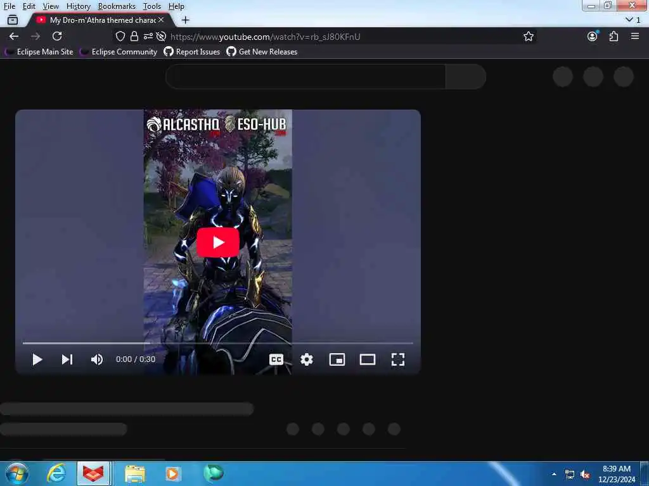This screenshot has height=486, width=649.
Task: Open the Edit menu
Action: pyautogui.click(x=29, y=6)
